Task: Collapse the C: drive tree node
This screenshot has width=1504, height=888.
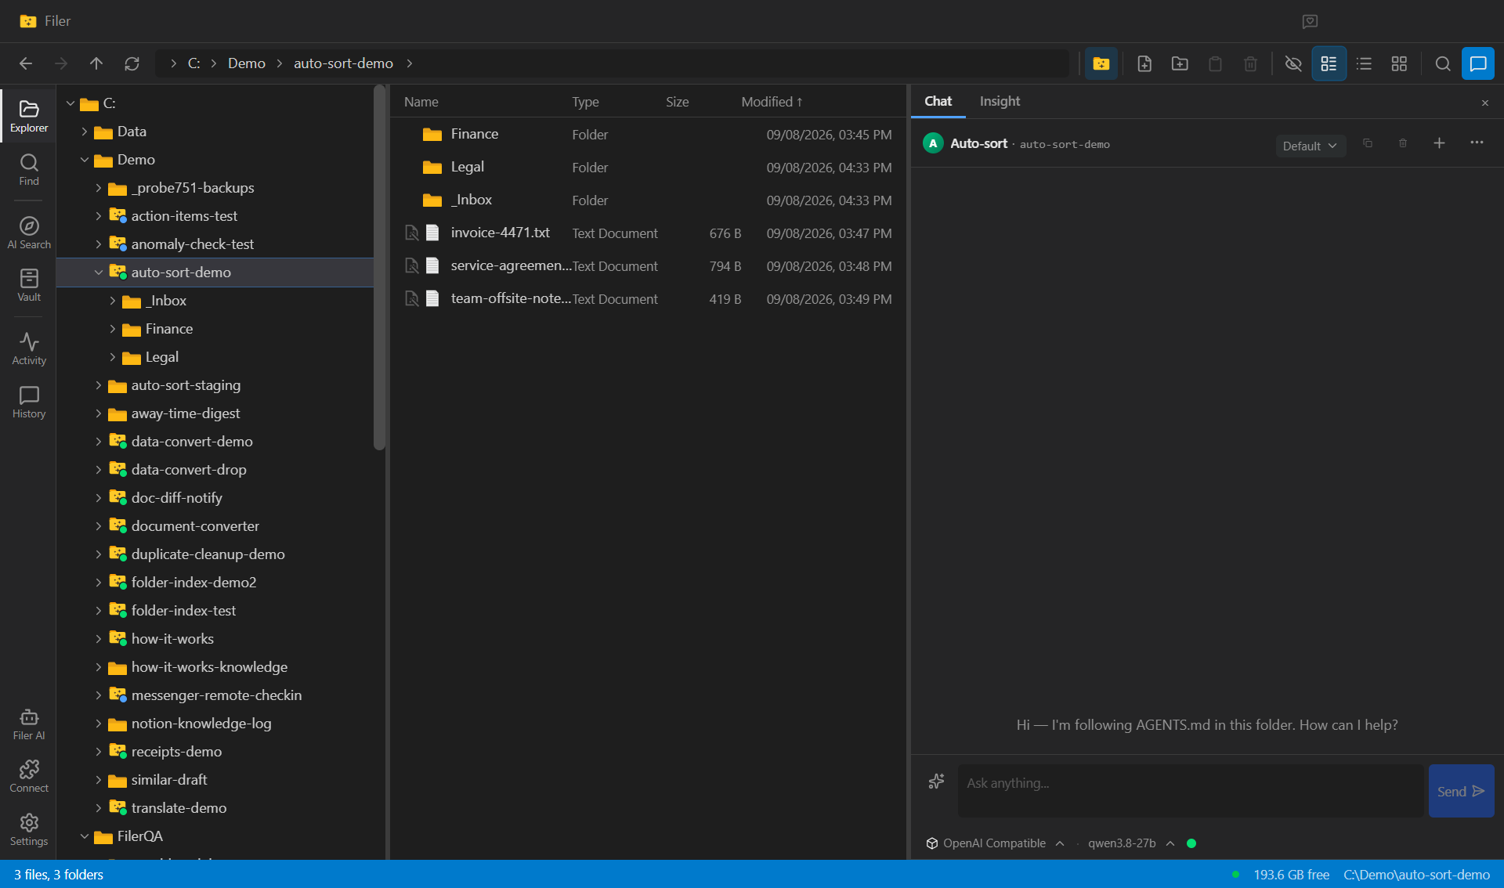Action: pos(70,103)
